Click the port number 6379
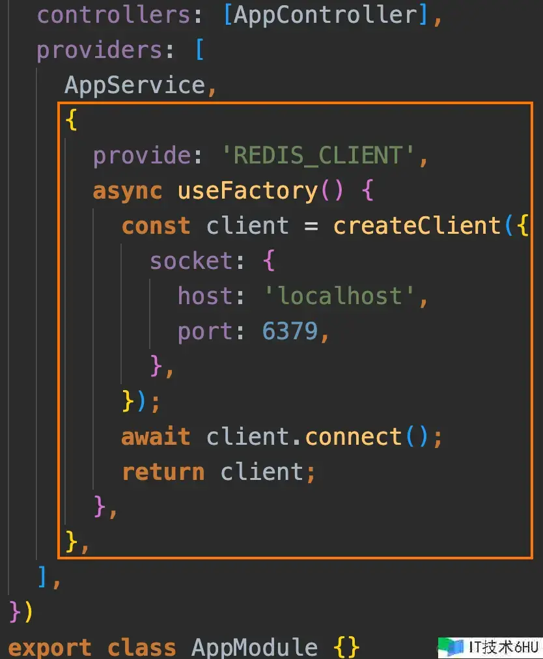The height and width of the screenshot is (659, 543). coord(290,331)
